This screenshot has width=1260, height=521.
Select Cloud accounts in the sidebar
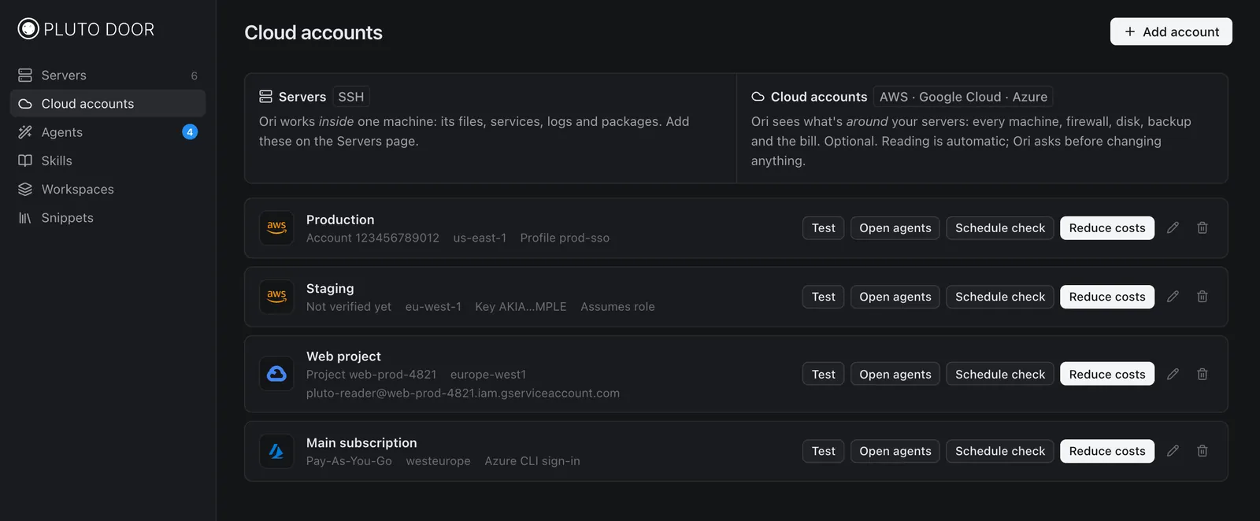[108, 104]
